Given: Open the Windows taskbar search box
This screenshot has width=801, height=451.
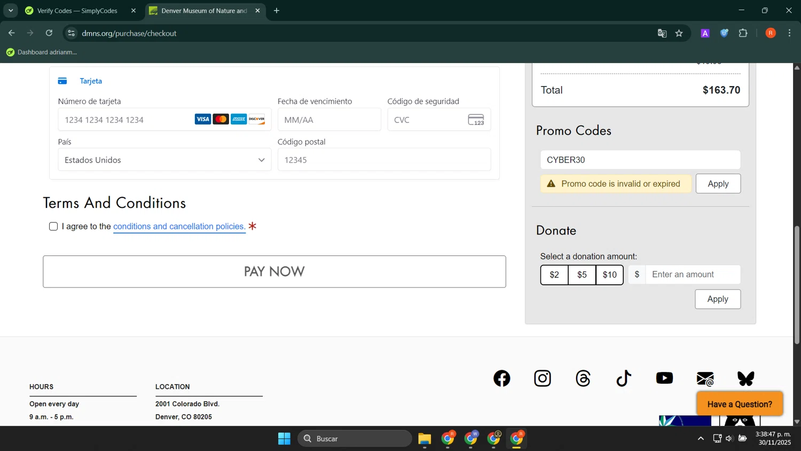Looking at the screenshot, I should point(355,439).
